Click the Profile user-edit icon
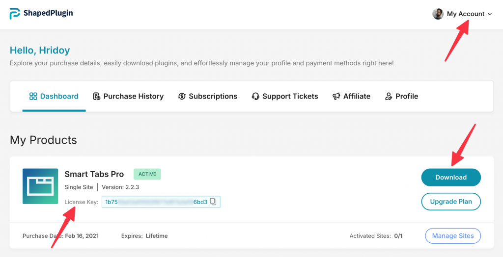 point(389,96)
